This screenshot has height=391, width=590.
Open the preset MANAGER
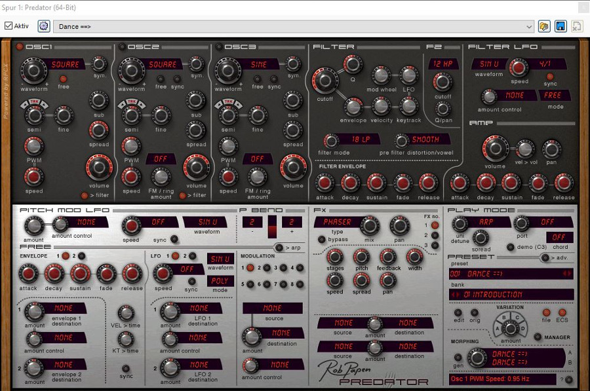coord(538,337)
